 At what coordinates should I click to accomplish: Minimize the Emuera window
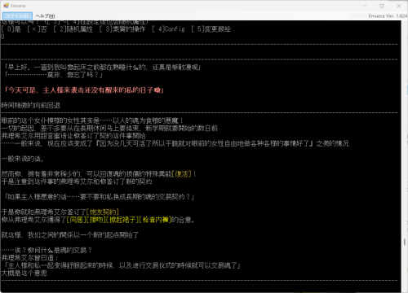365,6
